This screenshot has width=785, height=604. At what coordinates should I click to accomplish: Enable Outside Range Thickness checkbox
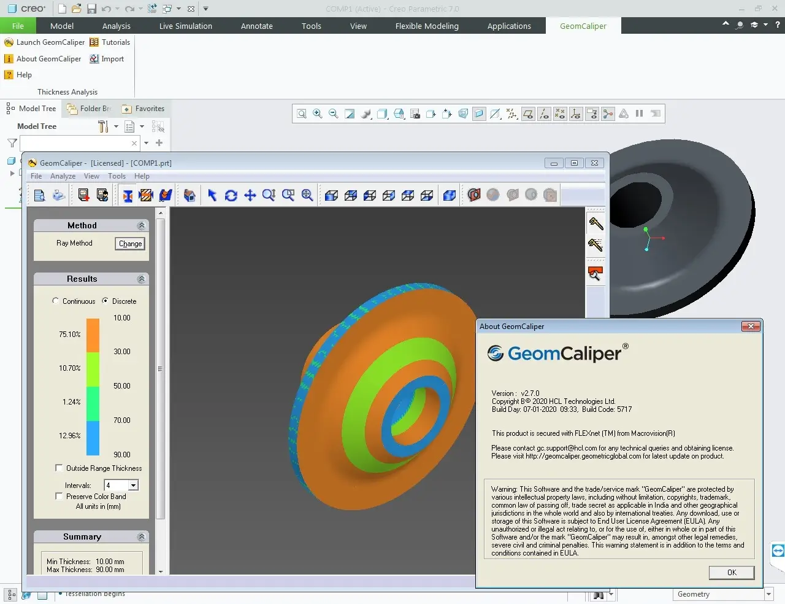59,468
